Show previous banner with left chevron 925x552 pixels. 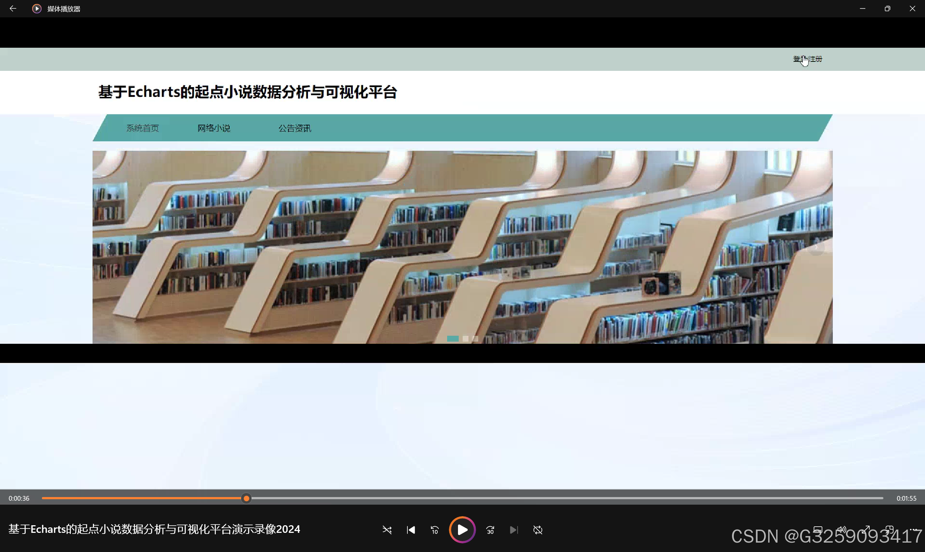coord(108,247)
